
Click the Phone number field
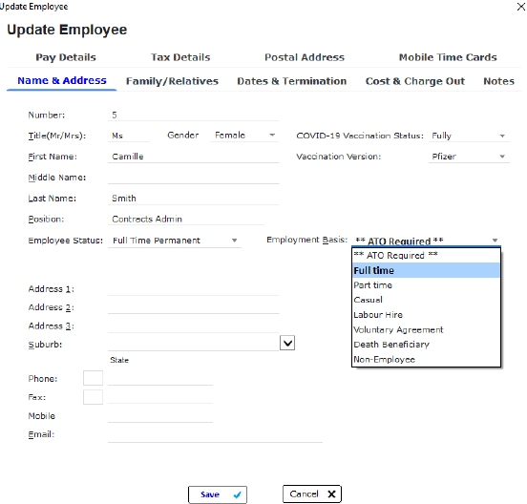pyautogui.click(x=160, y=379)
